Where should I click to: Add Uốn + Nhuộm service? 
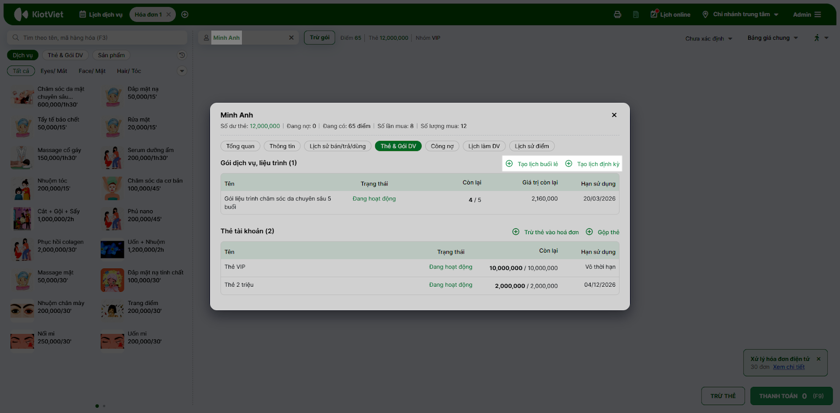pos(142,250)
